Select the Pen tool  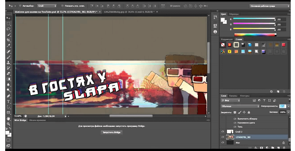point(8,96)
